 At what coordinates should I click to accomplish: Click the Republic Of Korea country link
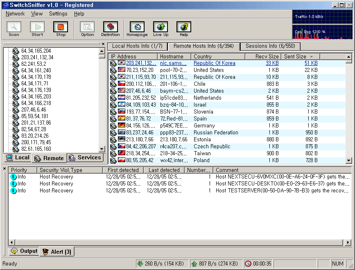[215, 63]
